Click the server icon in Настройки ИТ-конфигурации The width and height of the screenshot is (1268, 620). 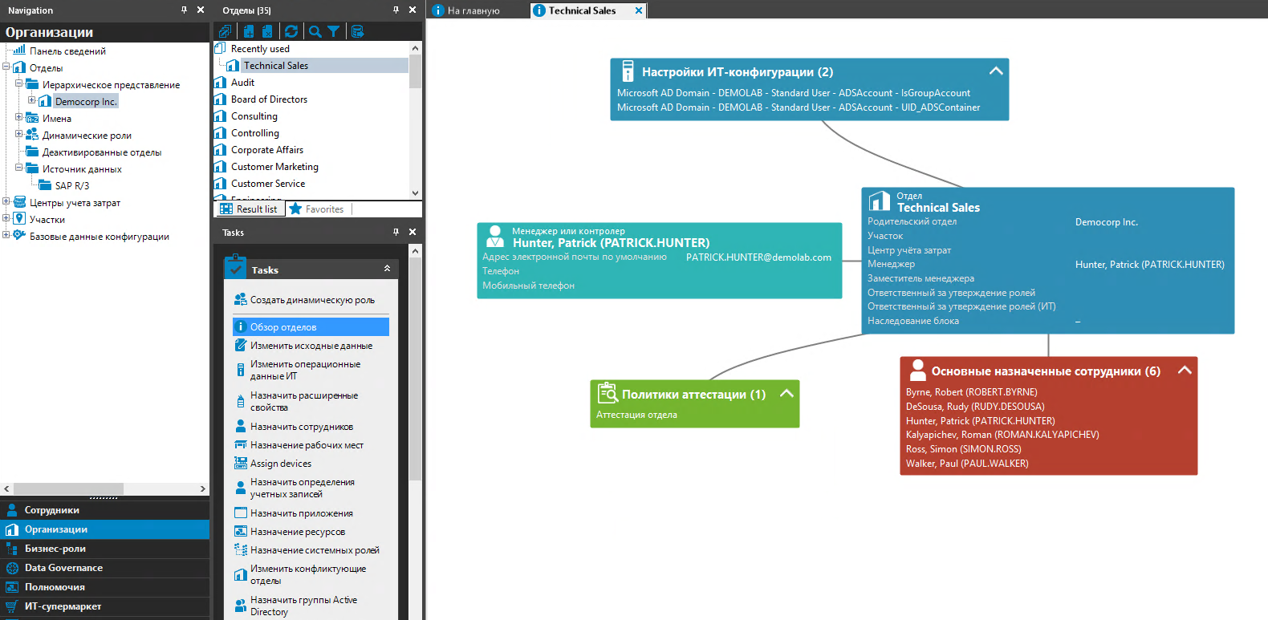[628, 71]
